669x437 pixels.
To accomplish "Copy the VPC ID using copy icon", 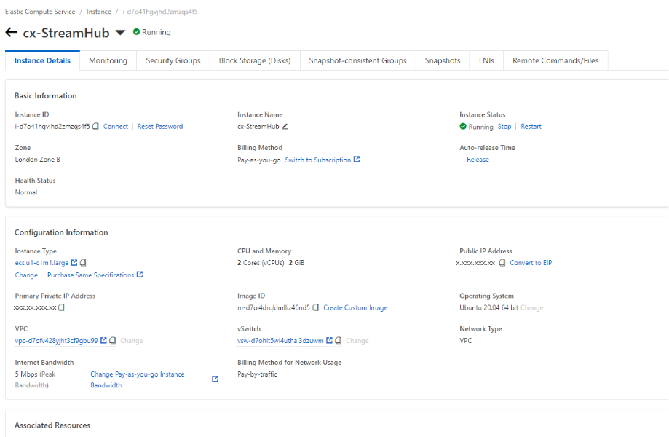I will click(x=113, y=341).
